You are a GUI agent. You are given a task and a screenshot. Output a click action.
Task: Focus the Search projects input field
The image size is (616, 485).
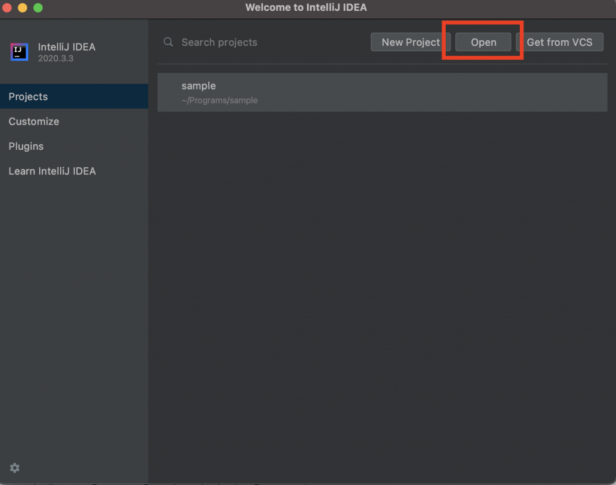pyautogui.click(x=265, y=42)
